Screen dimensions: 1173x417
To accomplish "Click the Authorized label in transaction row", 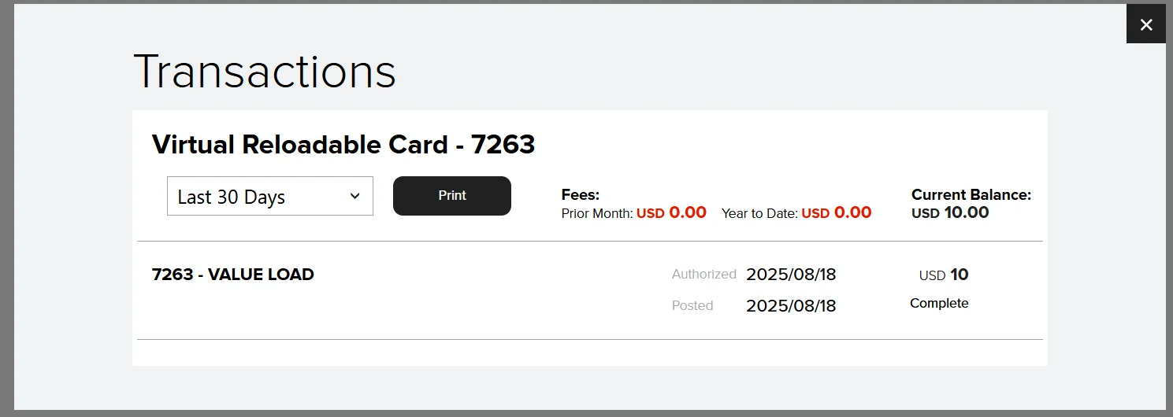I will [703, 275].
